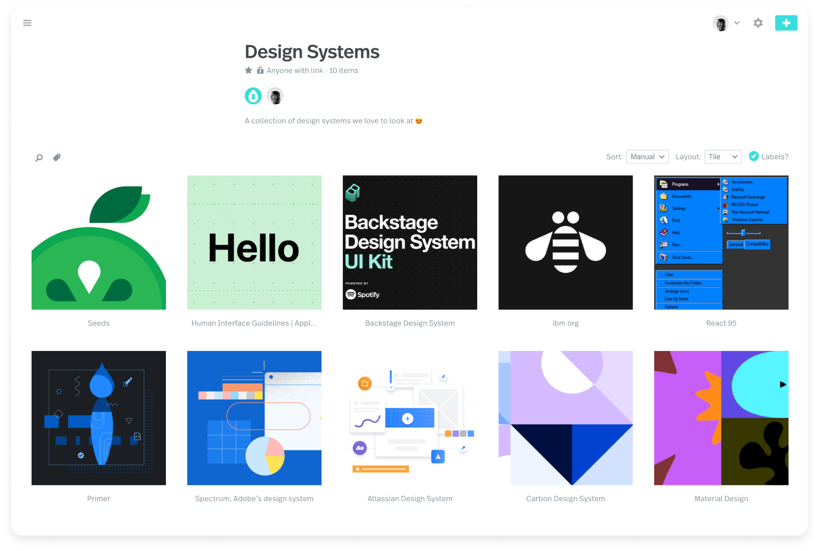Click "Carbon Design System" caption
The image size is (819, 551).
click(x=565, y=498)
